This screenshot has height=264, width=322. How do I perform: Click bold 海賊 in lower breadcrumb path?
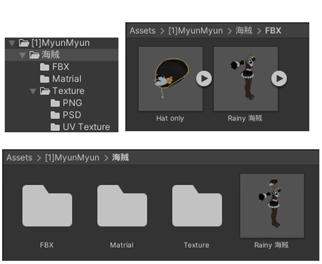[121, 158]
